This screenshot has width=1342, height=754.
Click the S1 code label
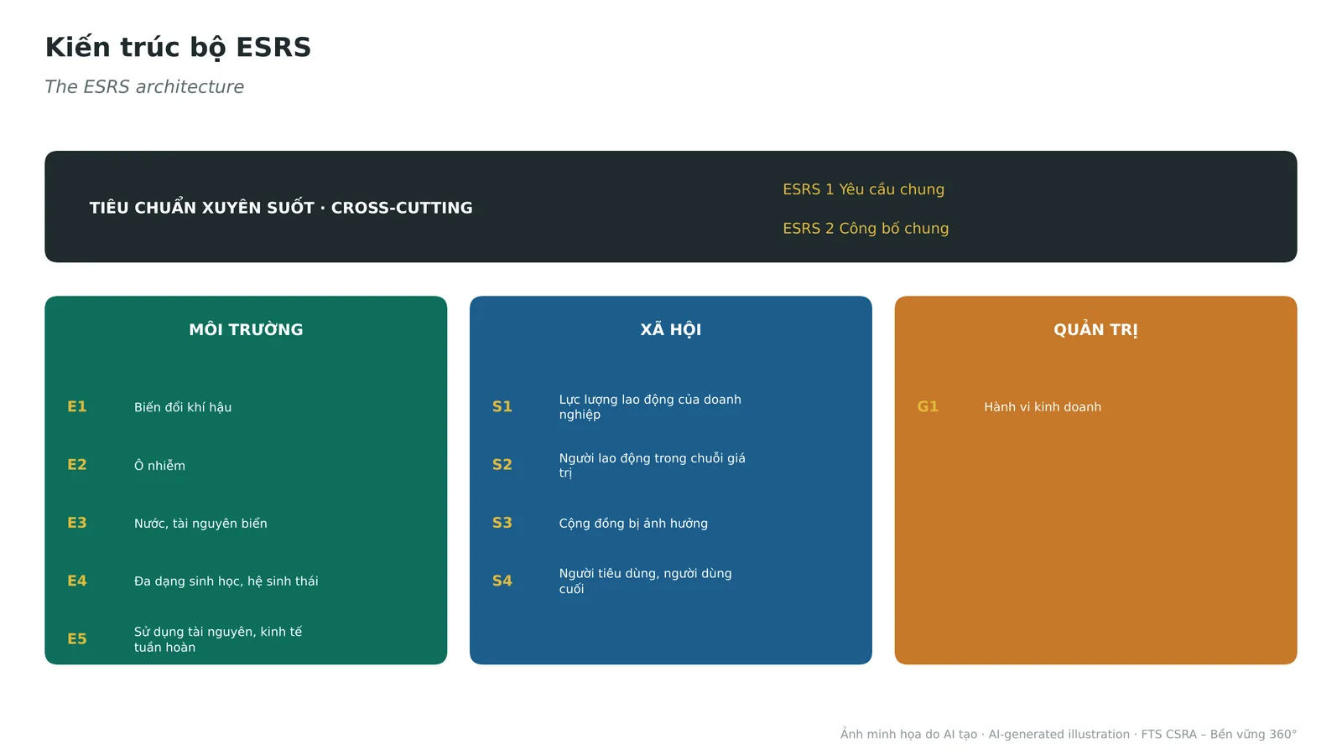point(502,406)
